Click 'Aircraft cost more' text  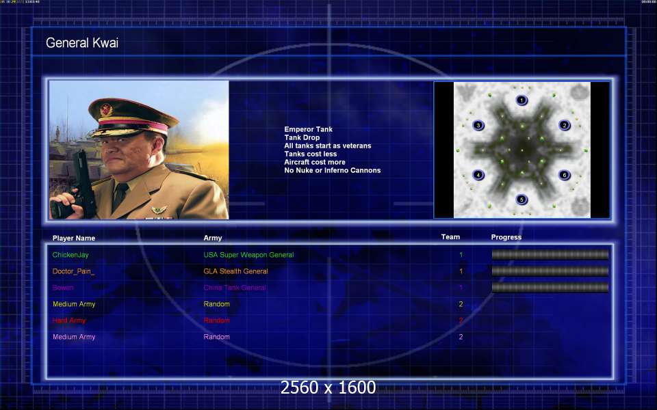315,162
